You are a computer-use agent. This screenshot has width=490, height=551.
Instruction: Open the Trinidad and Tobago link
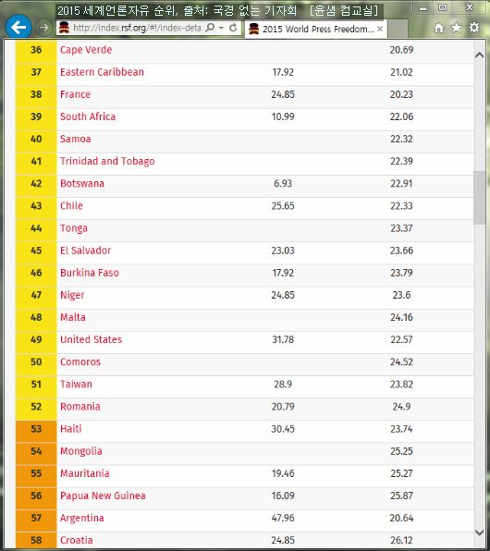107,161
